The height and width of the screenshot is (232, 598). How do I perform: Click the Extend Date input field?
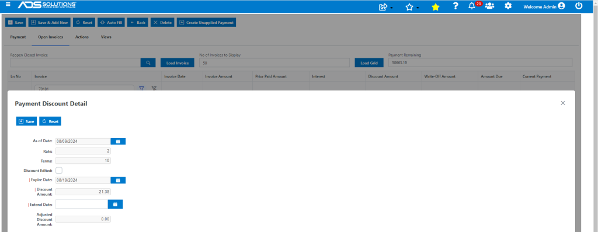coord(82,205)
